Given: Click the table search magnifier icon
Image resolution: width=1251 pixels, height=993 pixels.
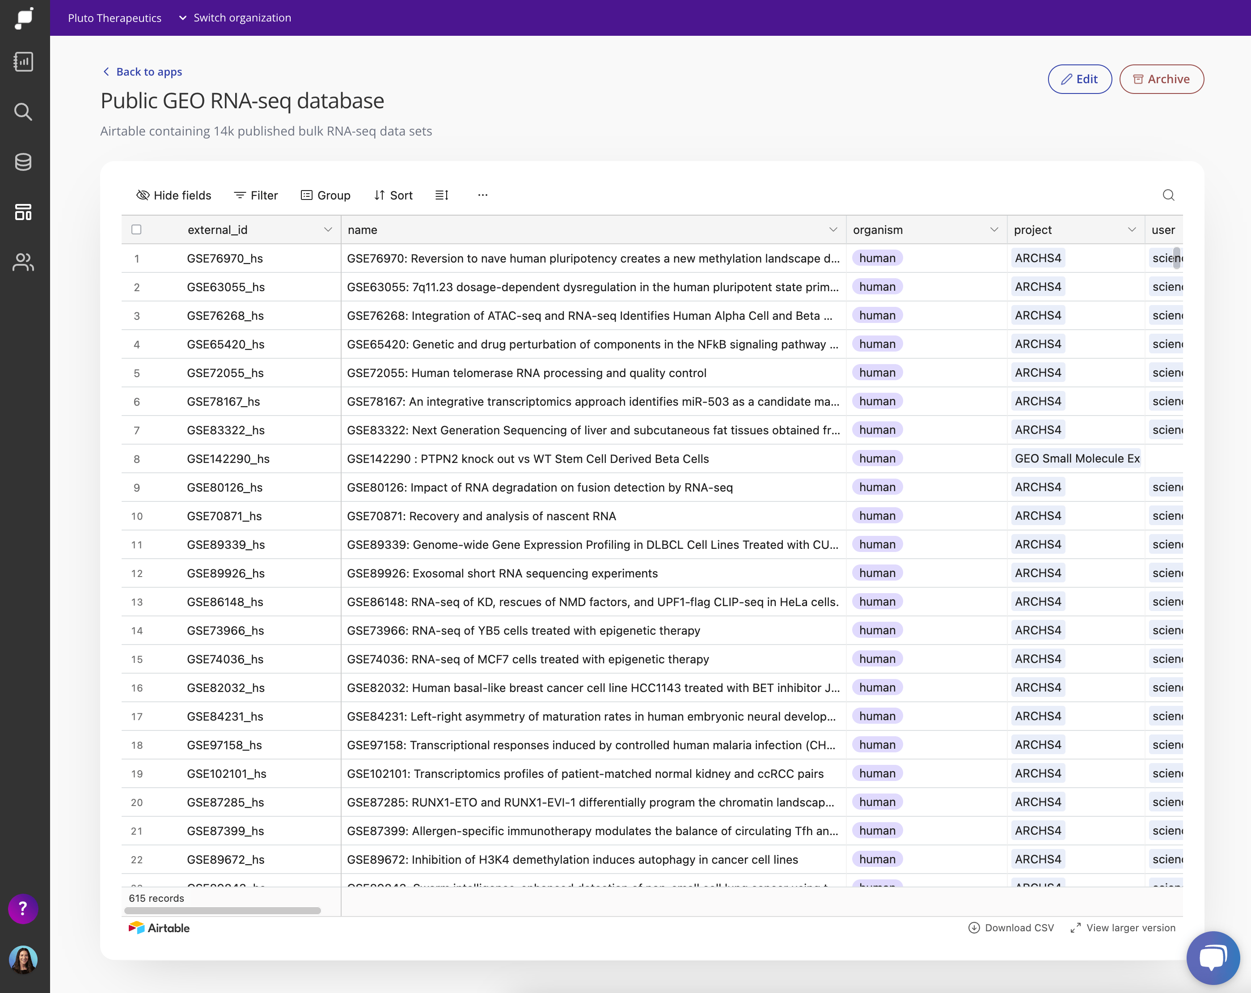Looking at the screenshot, I should click(x=1168, y=195).
